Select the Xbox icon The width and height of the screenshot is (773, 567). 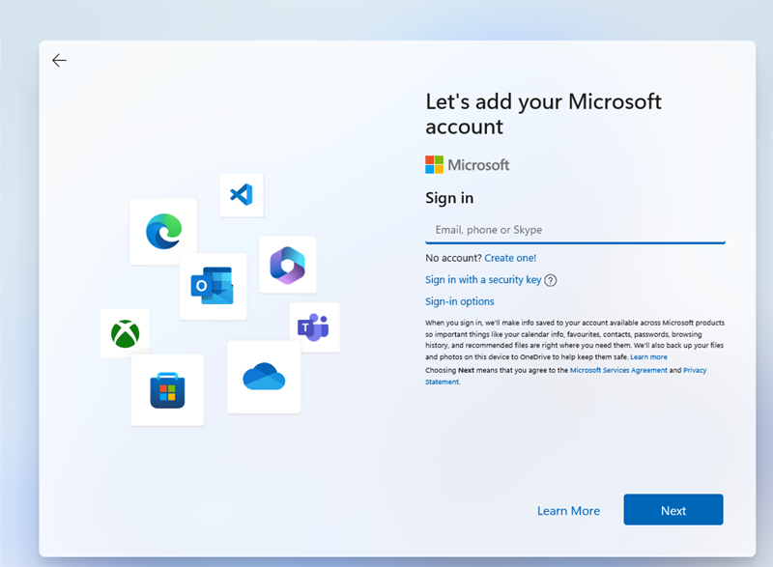125,334
